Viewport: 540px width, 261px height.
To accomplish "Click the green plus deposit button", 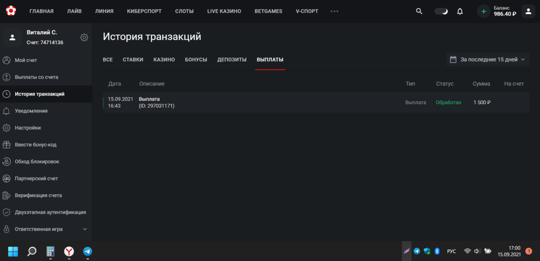I will tap(483, 11).
